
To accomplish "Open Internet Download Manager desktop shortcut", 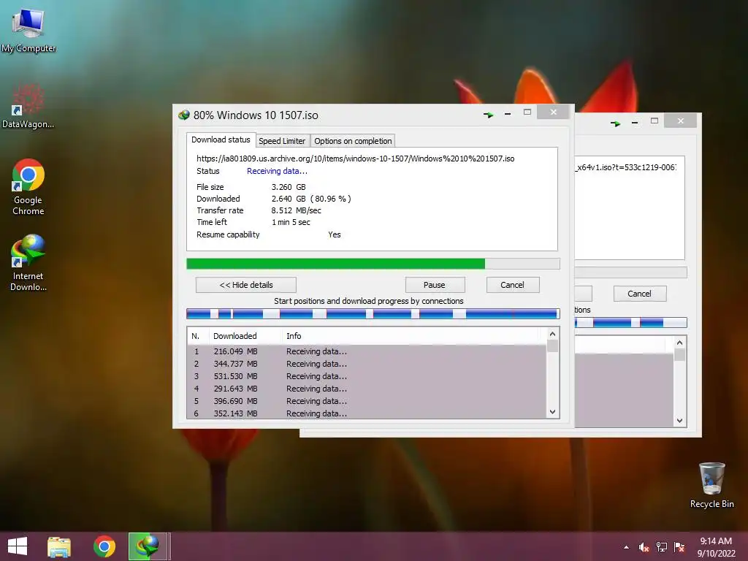I will click(x=28, y=262).
